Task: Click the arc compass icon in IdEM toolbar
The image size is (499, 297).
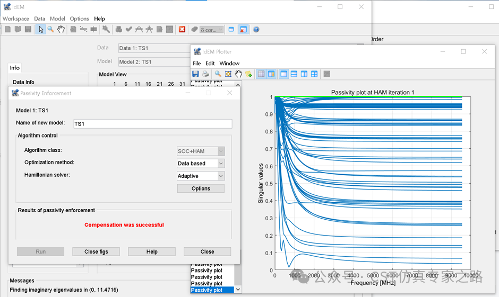Action: [x=139, y=30]
